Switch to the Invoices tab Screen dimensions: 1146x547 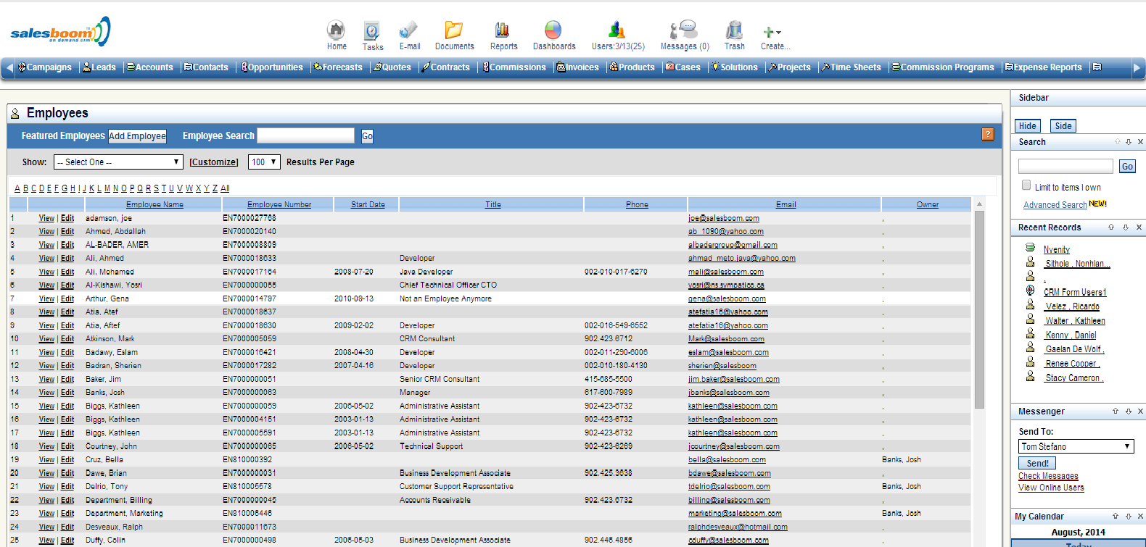(578, 67)
